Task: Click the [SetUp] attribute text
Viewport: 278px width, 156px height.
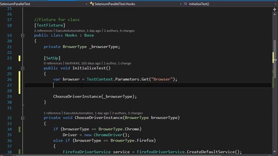Action: tap(52, 58)
